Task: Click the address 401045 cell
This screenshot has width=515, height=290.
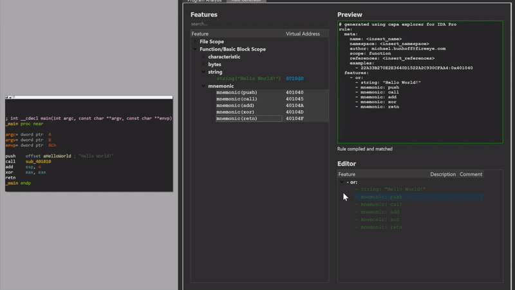Action: (295, 99)
